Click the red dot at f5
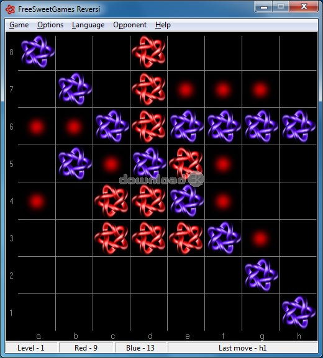The width and height of the screenshot is (323, 358). (223, 164)
